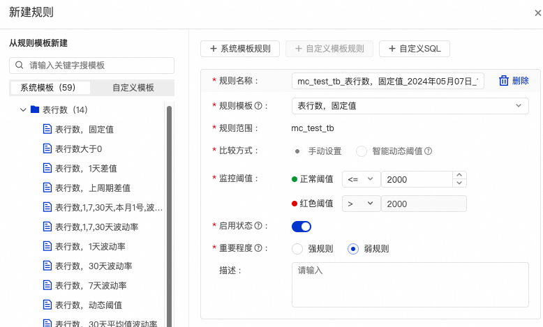Choose the 弱规则 radio option

353,249
